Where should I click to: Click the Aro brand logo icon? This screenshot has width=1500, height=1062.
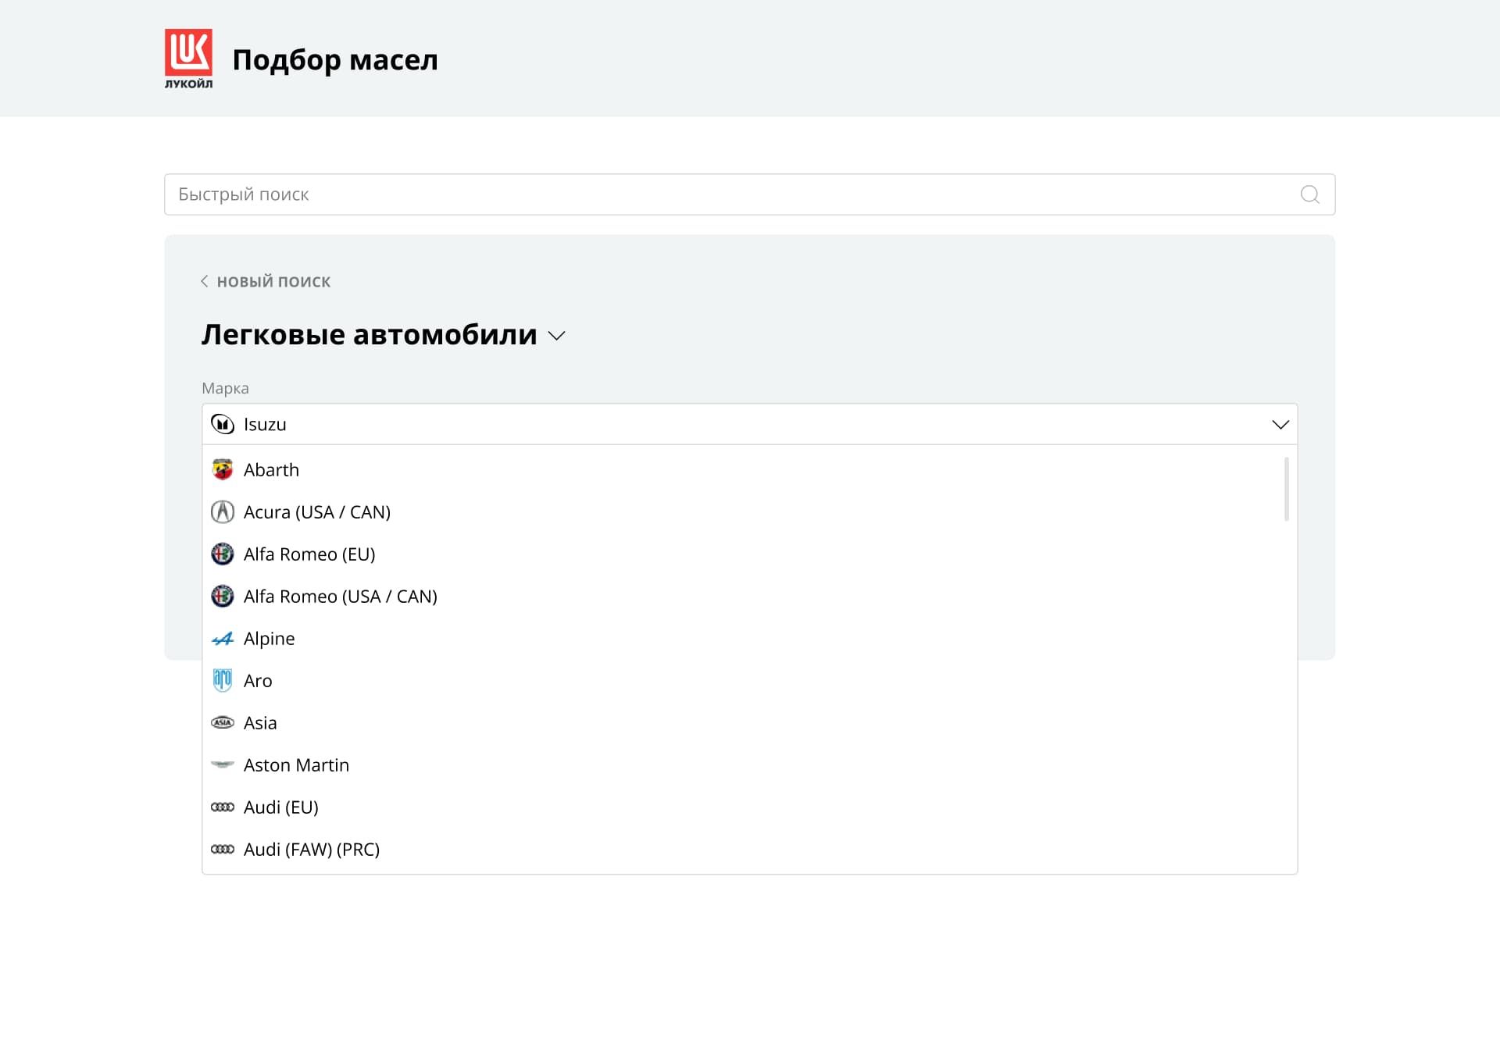(x=223, y=681)
